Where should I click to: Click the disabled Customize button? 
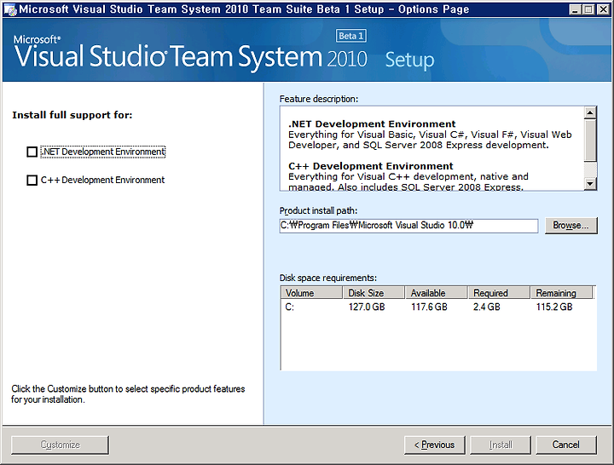click(61, 445)
